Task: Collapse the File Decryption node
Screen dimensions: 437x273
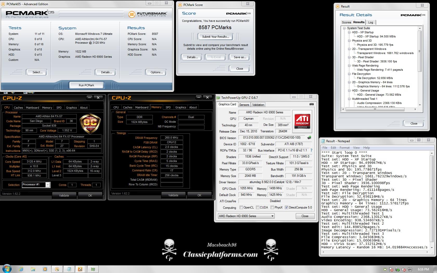Action: pyautogui.click(x=349, y=74)
